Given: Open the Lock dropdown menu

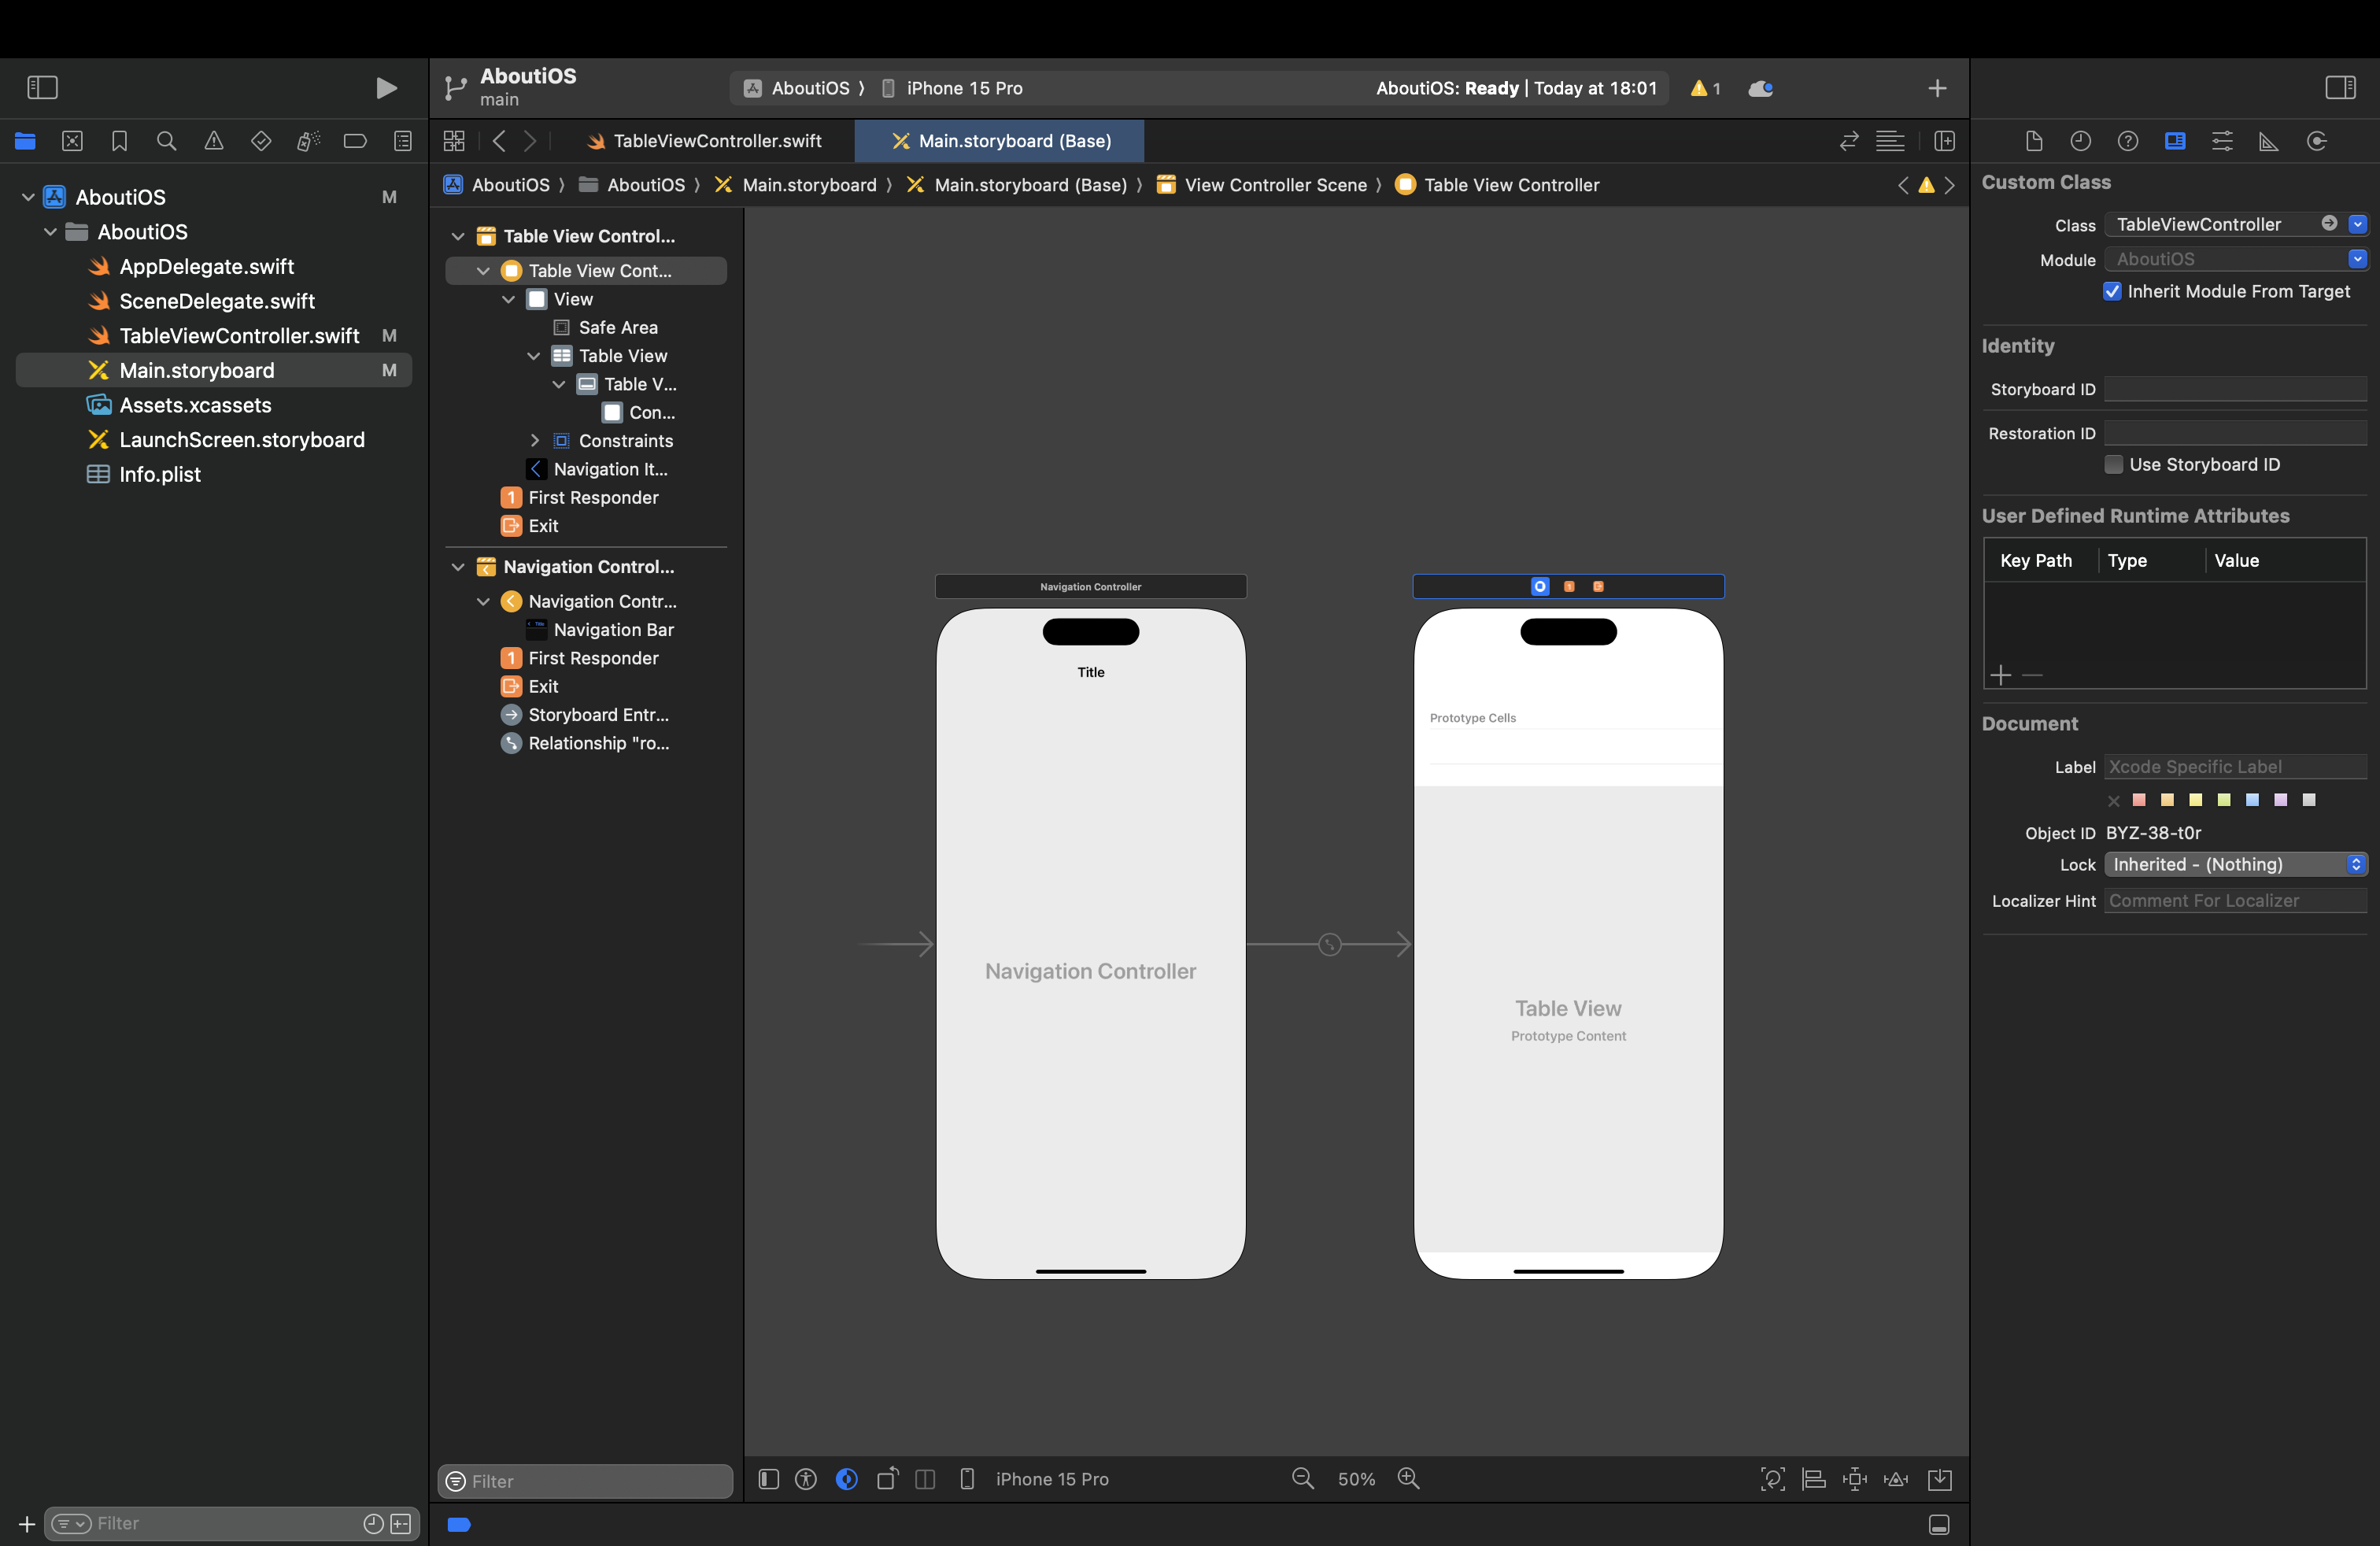Looking at the screenshot, I should pos(2235,864).
